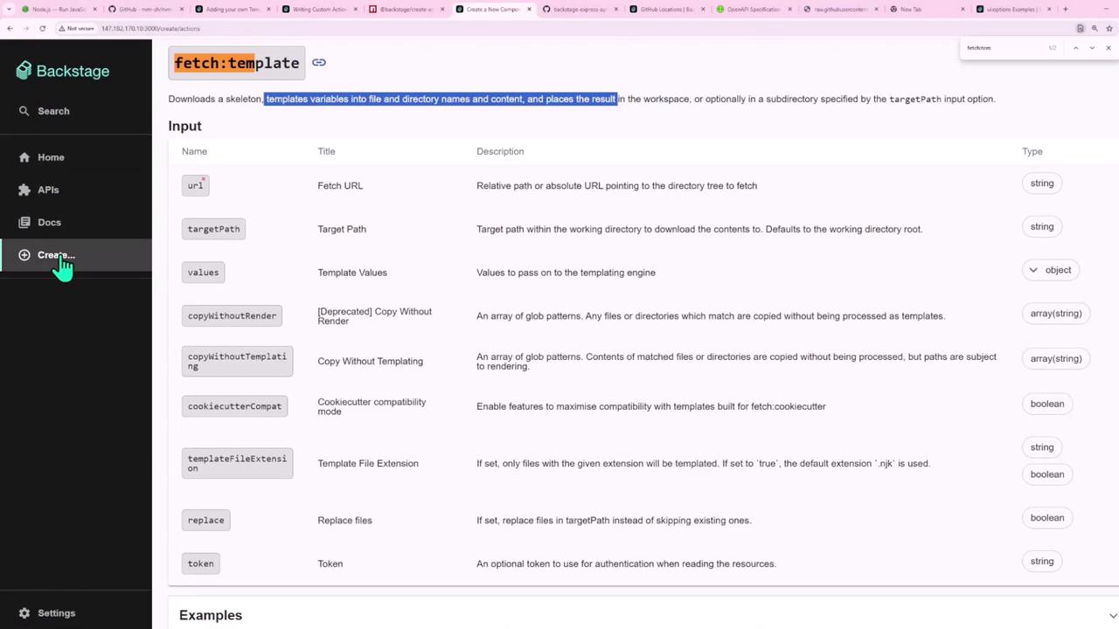Click the copyWithoutRender parameter chip
The height and width of the screenshot is (629, 1119).
pyautogui.click(x=232, y=316)
